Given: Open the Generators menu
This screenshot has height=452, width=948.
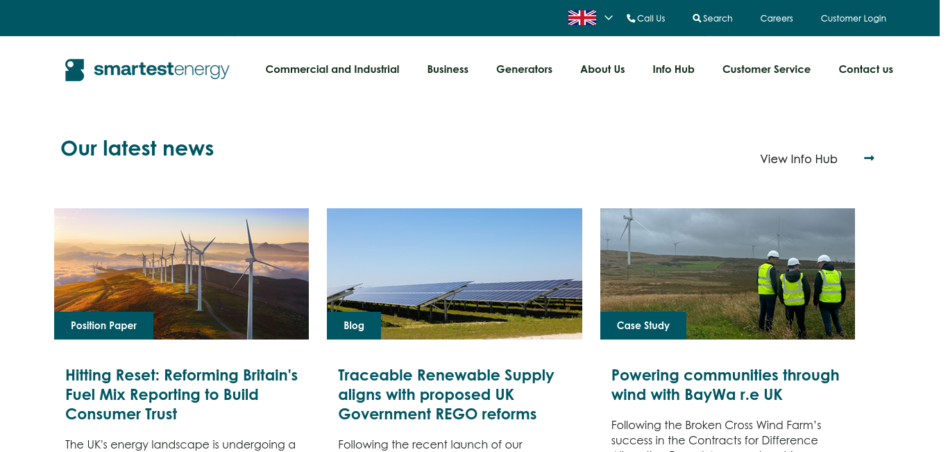Looking at the screenshot, I should pos(524,69).
